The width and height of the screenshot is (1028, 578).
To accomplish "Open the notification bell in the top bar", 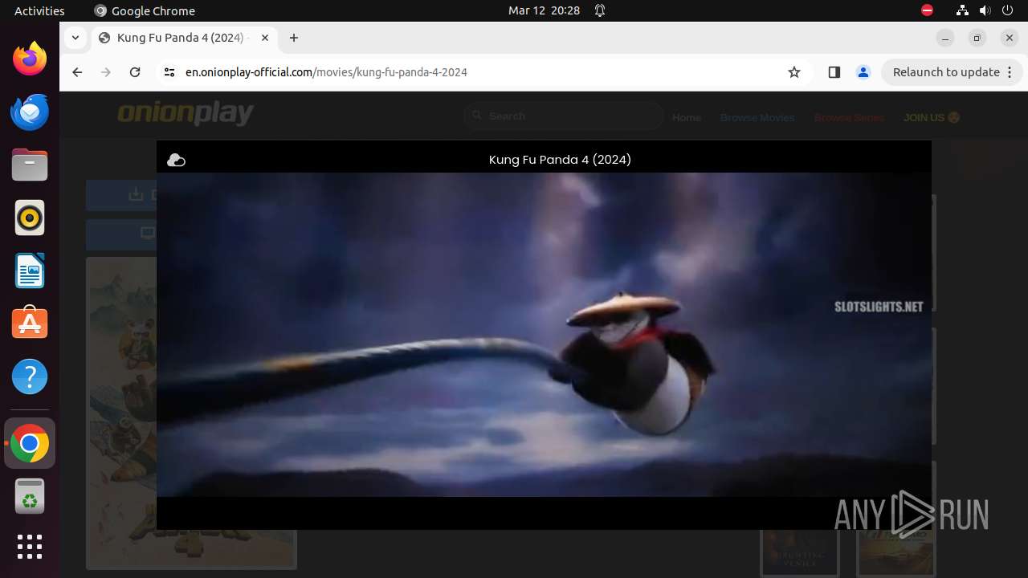I will click(x=599, y=10).
